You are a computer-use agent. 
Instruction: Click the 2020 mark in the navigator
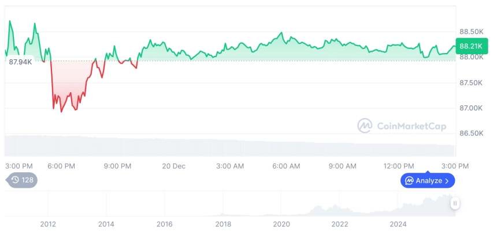tap(281, 224)
